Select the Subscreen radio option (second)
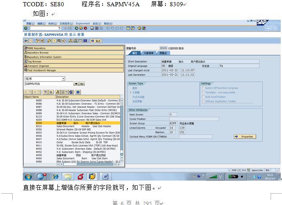 pyautogui.click(x=131, y=92)
